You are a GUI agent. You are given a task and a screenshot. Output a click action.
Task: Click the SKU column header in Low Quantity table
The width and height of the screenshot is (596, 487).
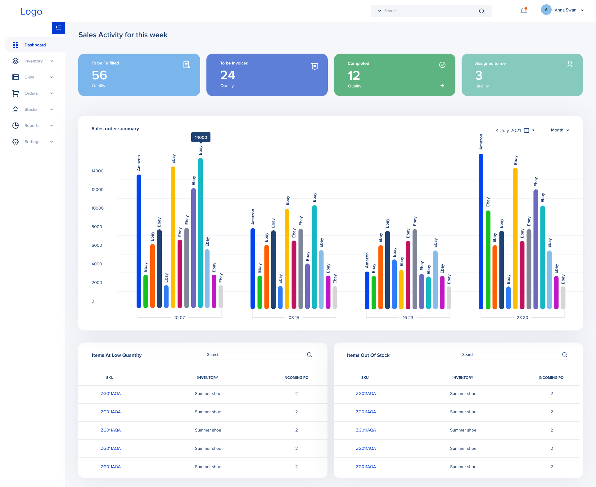(110, 378)
